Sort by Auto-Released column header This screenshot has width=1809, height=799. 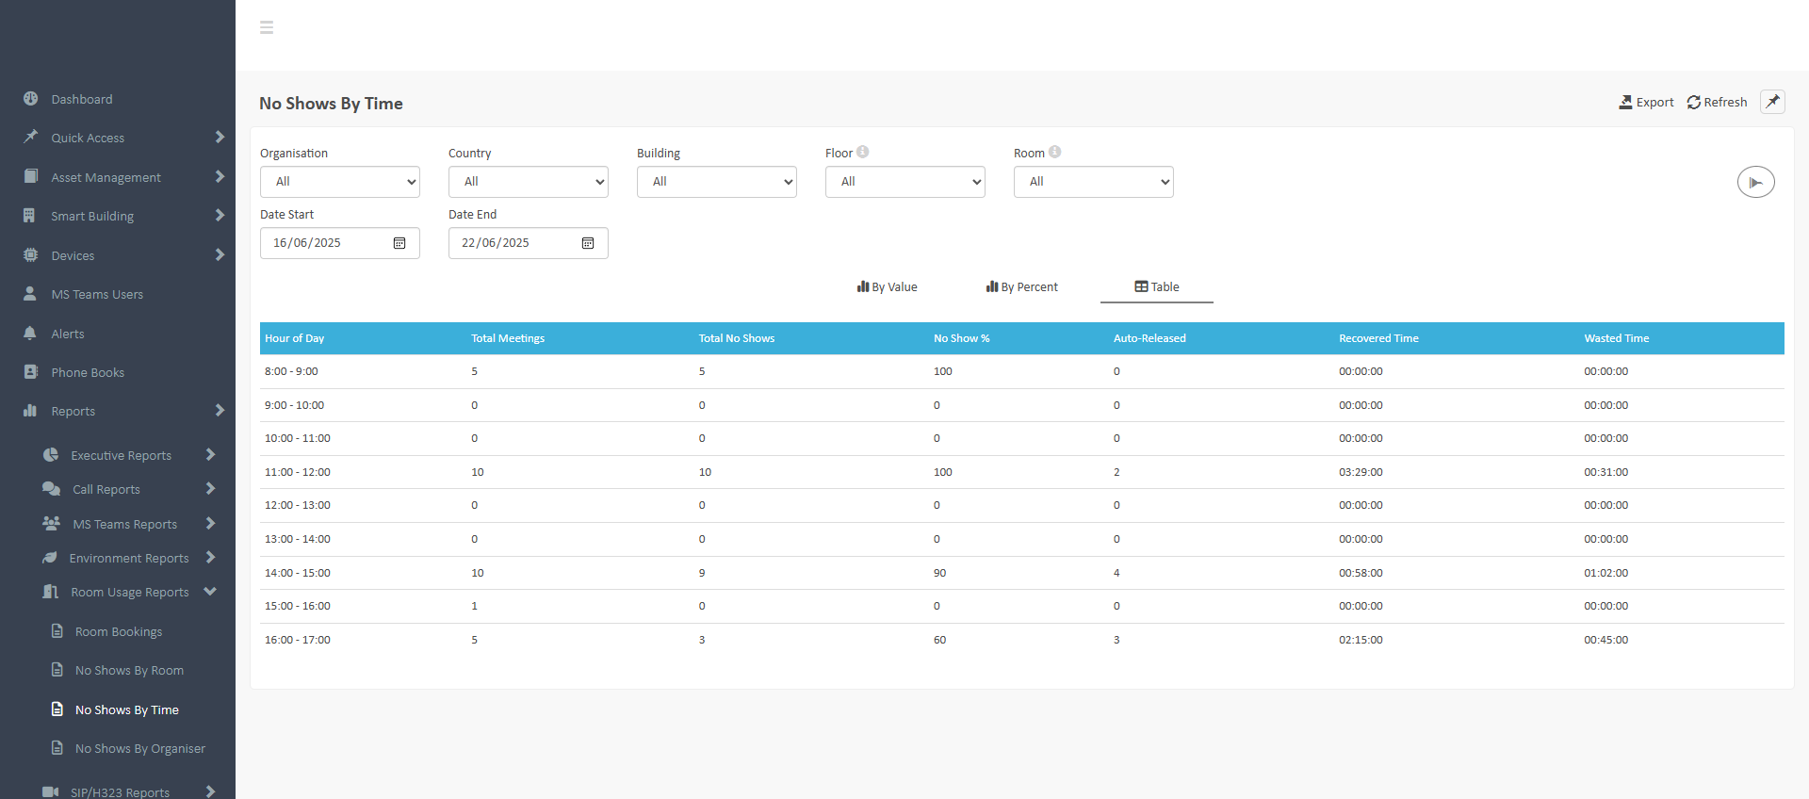(1149, 338)
